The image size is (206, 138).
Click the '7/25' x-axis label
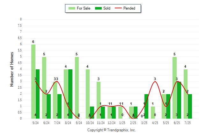tap(188, 123)
